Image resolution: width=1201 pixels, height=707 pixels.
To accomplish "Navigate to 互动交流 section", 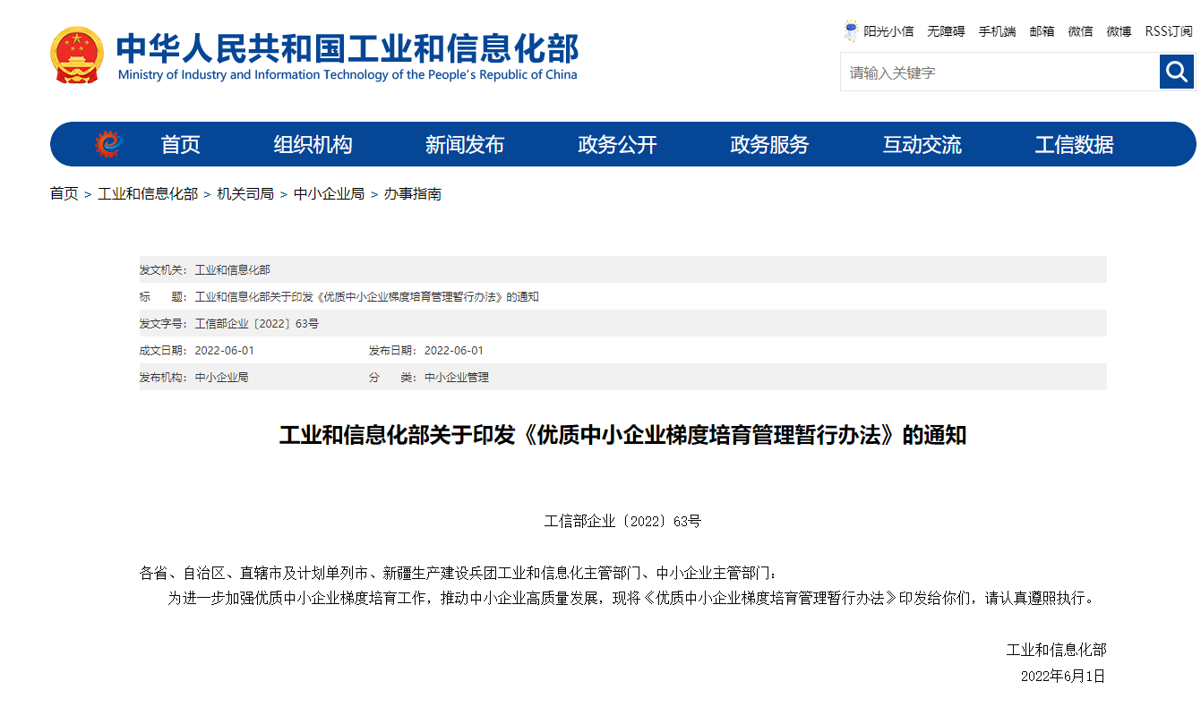I will click(x=922, y=145).
